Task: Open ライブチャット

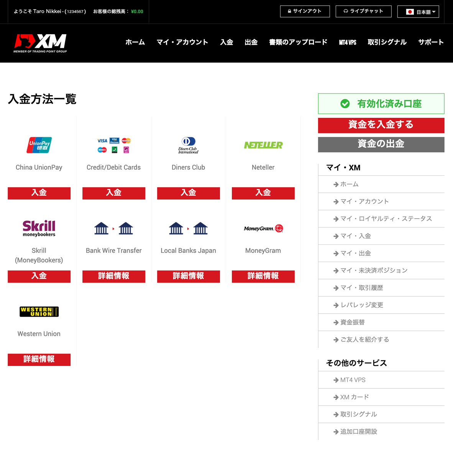Action: (363, 11)
